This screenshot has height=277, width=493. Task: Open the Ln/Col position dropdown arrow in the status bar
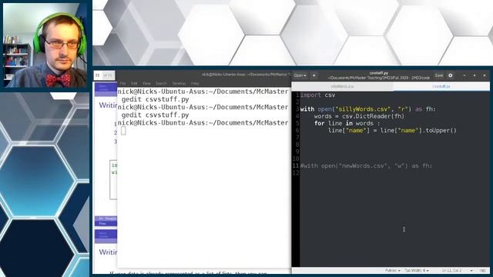pyautogui.click(x=471, y=271)
